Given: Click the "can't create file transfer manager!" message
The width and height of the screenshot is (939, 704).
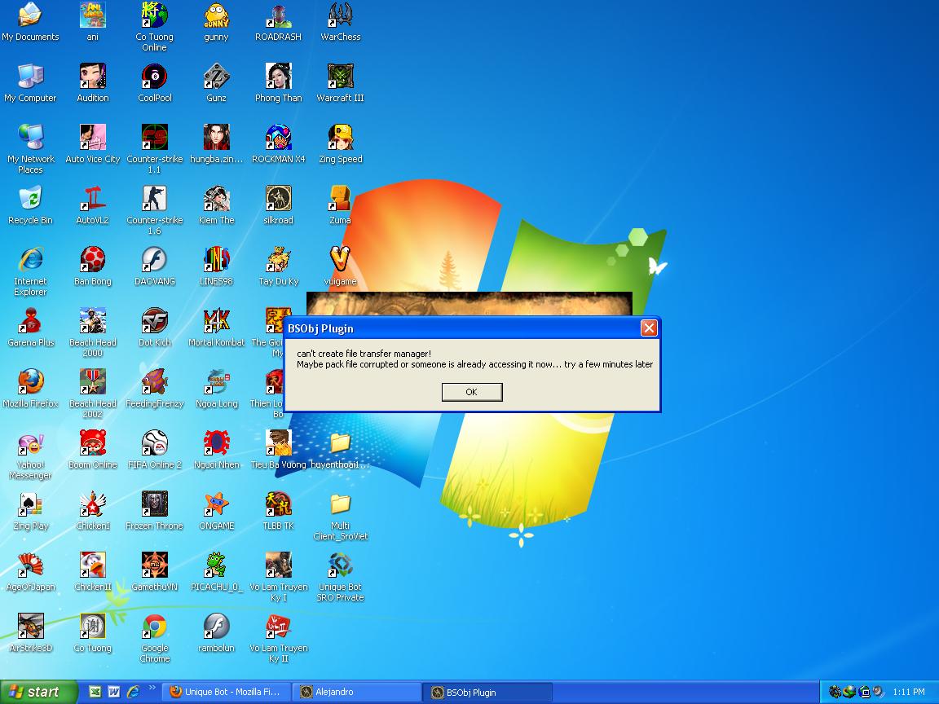Looking at the screenshot, I should click(364, 354).
